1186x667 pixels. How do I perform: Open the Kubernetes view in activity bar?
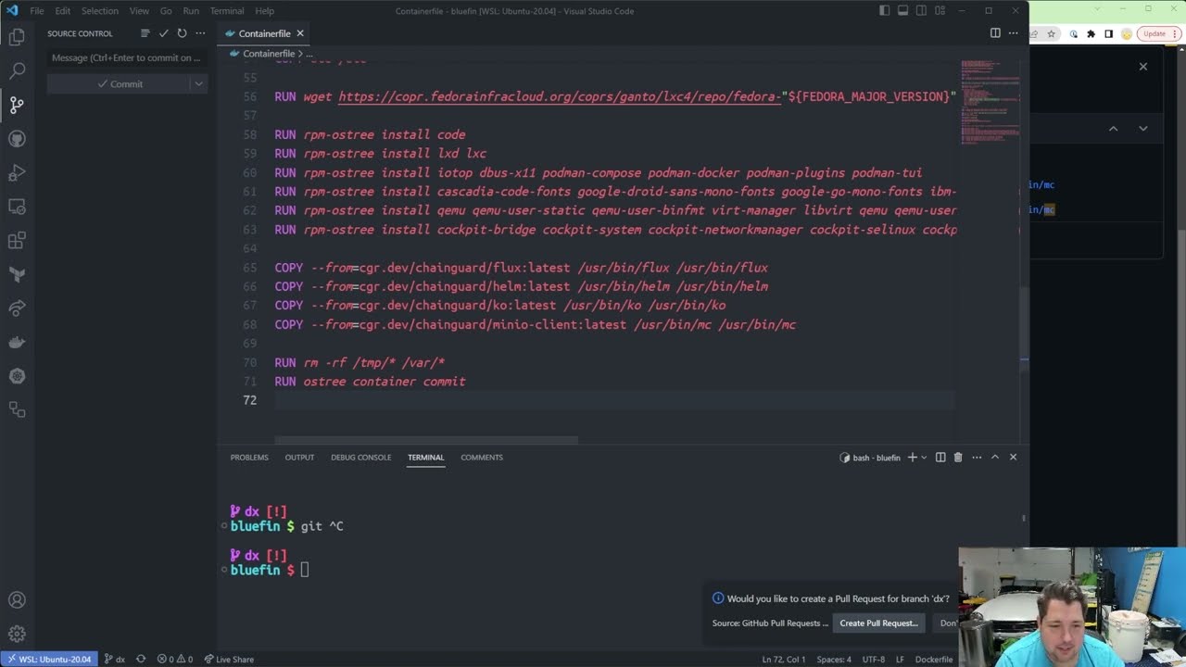point(17,376)
